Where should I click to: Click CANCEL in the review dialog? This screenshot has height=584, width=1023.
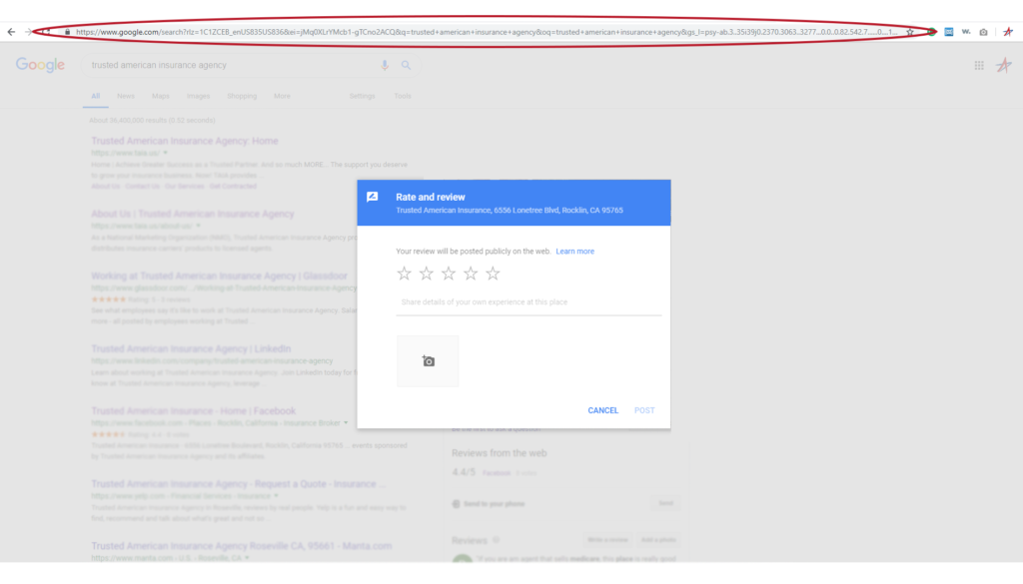point(602,410)
